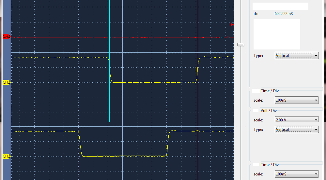
Task: Click the cyan cursor at lower waveform's falling edge
Action: click(x=78, y=151)
